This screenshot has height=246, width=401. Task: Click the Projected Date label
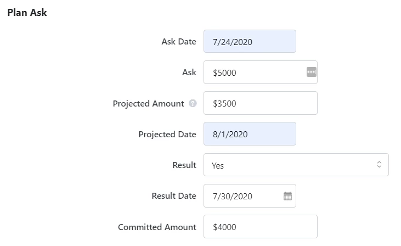pyautogui.click(x=167, y=135)
